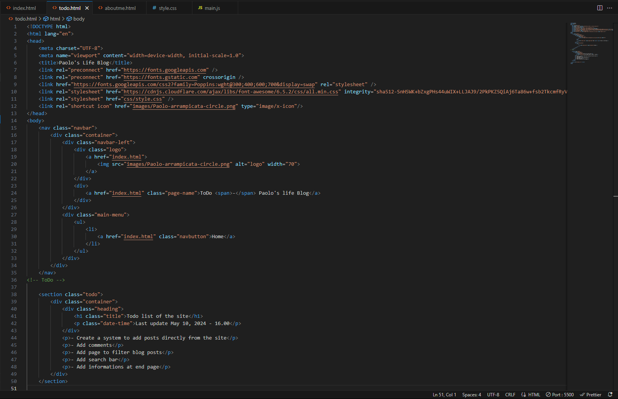Click the Home link text on line 30
618x399 pixels.
click(218, 237)
